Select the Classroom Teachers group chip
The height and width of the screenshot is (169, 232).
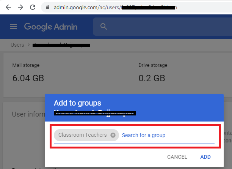(x=86, y=135)
